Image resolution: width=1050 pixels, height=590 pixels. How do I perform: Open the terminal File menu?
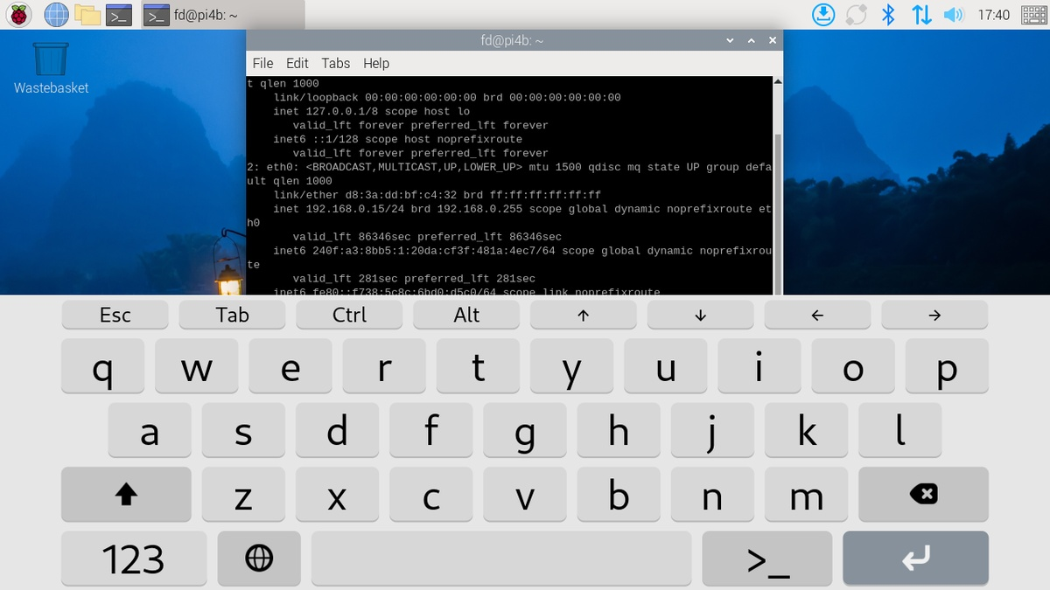pos(262,63)
